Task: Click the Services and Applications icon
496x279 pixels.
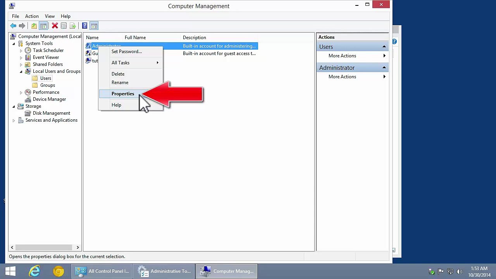Action: tap(21, 120)
